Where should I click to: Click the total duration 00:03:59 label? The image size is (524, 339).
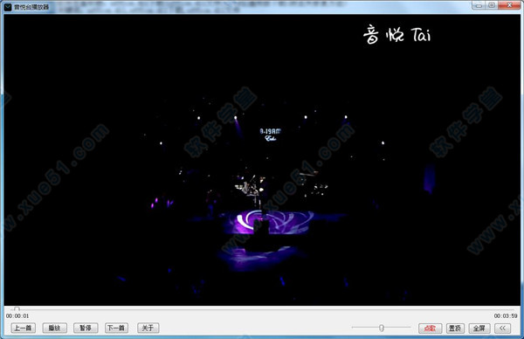pyautogui.click(x=506, y=316)
